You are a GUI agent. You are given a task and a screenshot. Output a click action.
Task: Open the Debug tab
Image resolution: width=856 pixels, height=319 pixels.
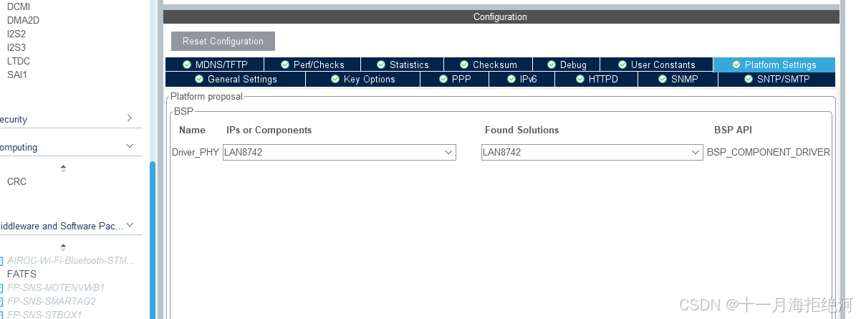[x=566, y=65]
